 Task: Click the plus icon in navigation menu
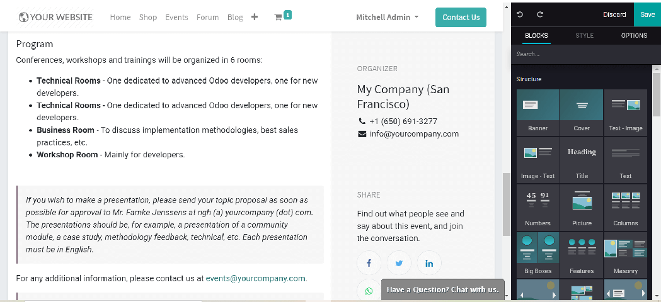coord(254,17)
